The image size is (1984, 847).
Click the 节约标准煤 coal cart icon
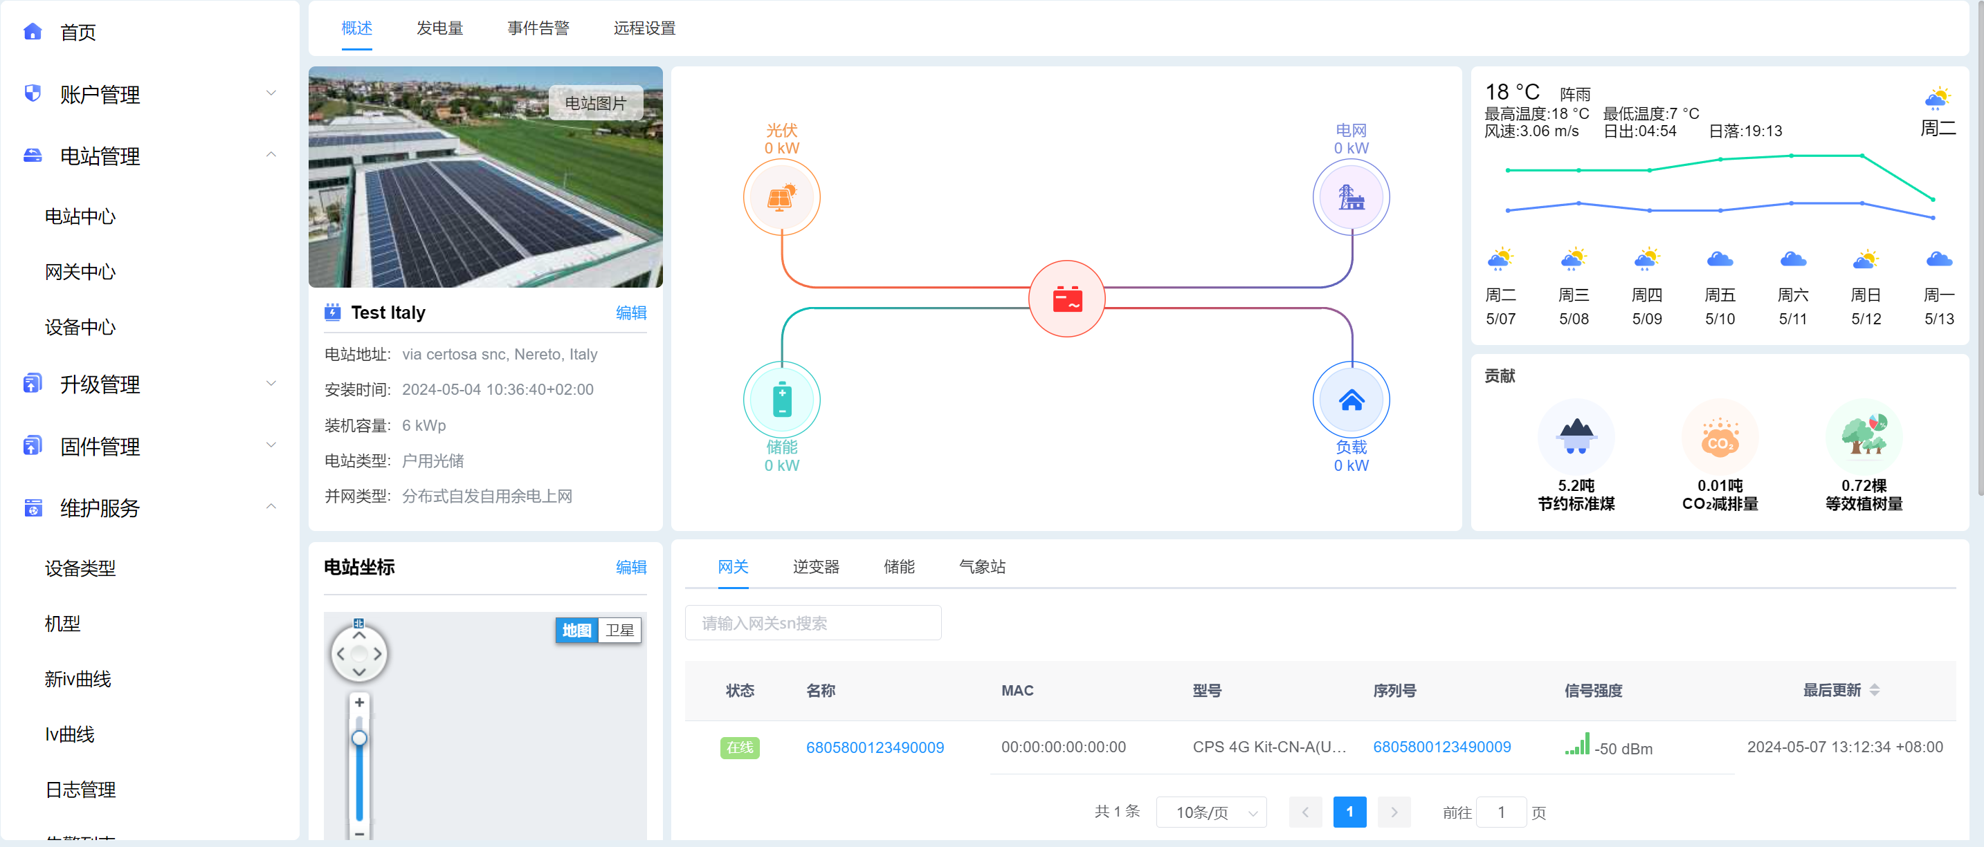(x=1576, y=436)
